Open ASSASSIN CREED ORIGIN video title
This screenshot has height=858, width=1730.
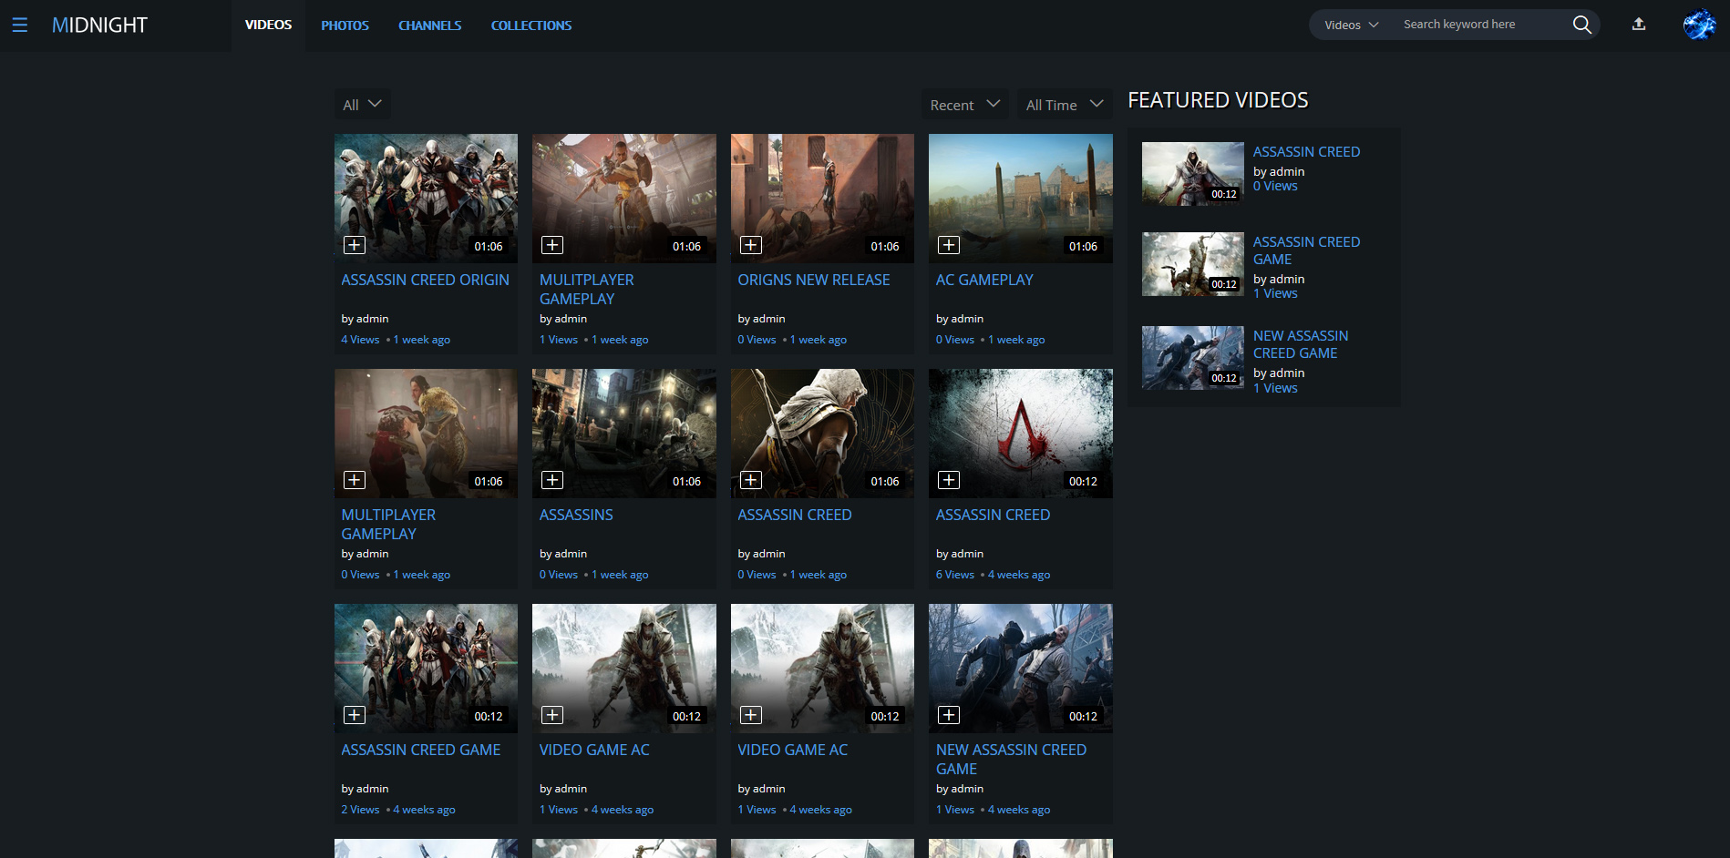(x=425, y=280)
